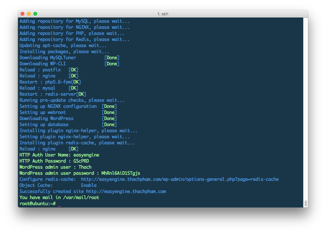Viewport: 326px width, 233px height.
Task: Click the "1. ssh" window title
Action: 163,14
